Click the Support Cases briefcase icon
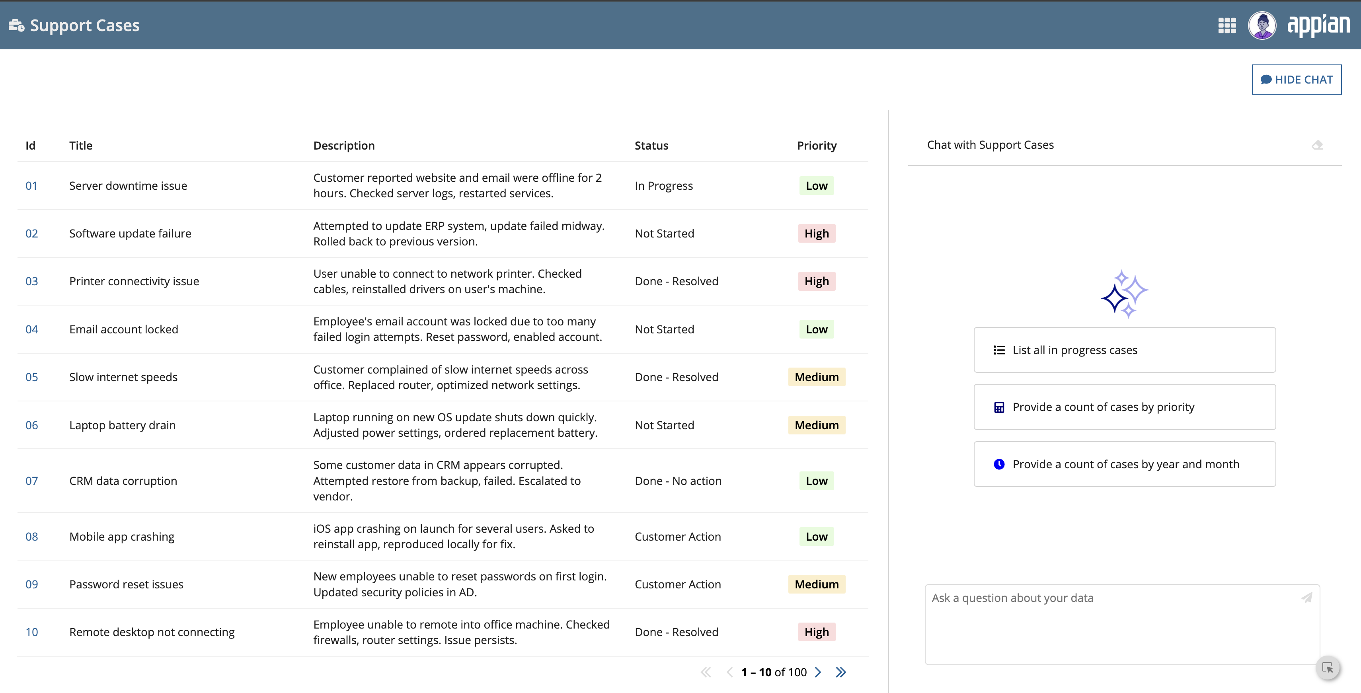The height and width of the screenshot is (693, 1361). [16, 25]
